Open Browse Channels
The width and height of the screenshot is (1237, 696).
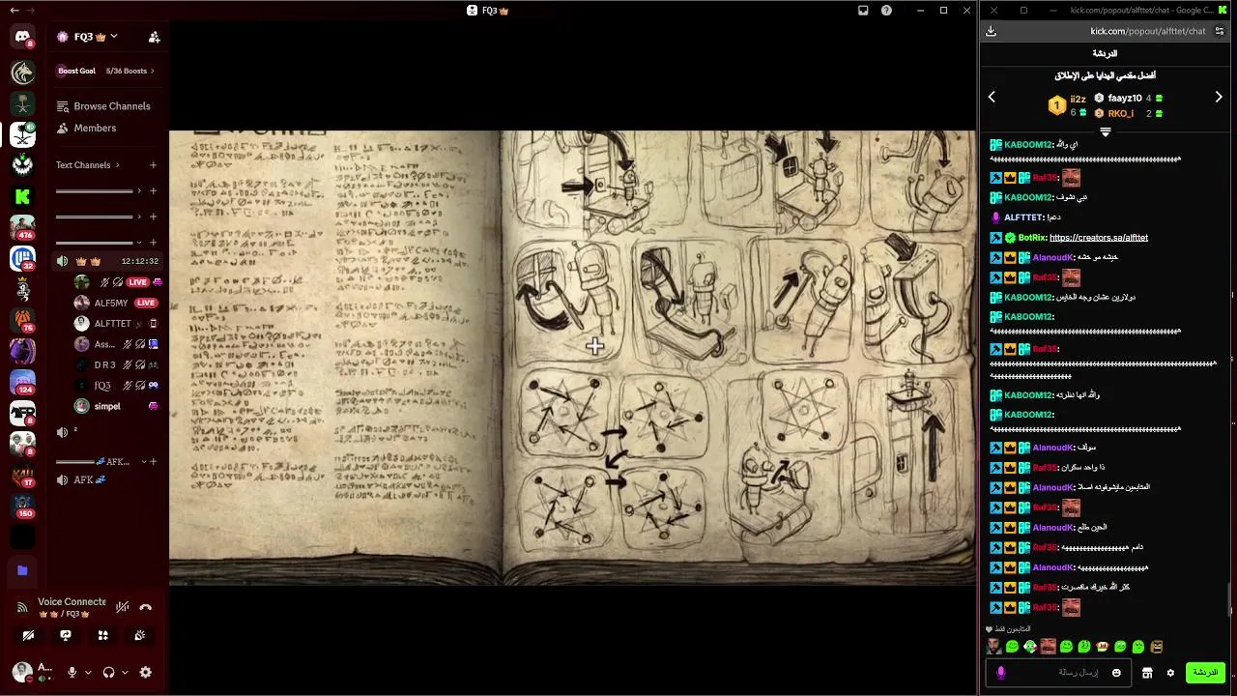(x=103, y=106)
